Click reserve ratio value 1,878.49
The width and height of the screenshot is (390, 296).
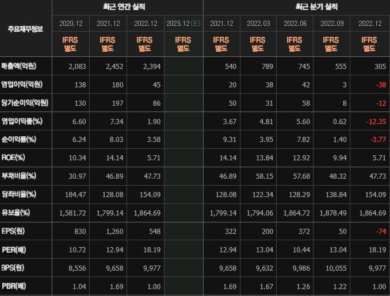pos(333,213)
